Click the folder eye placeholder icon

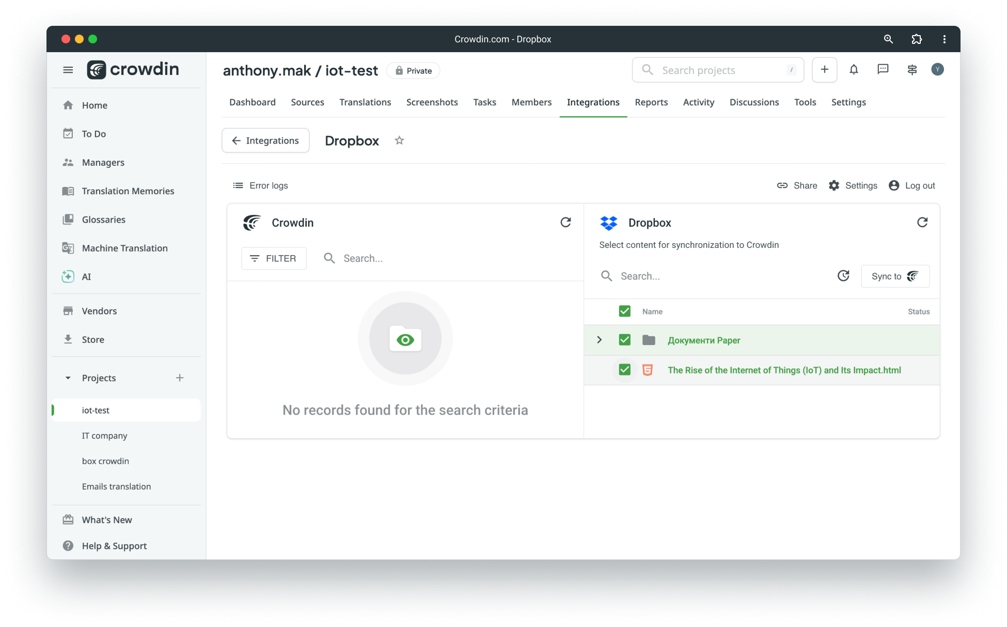(405, 339)
